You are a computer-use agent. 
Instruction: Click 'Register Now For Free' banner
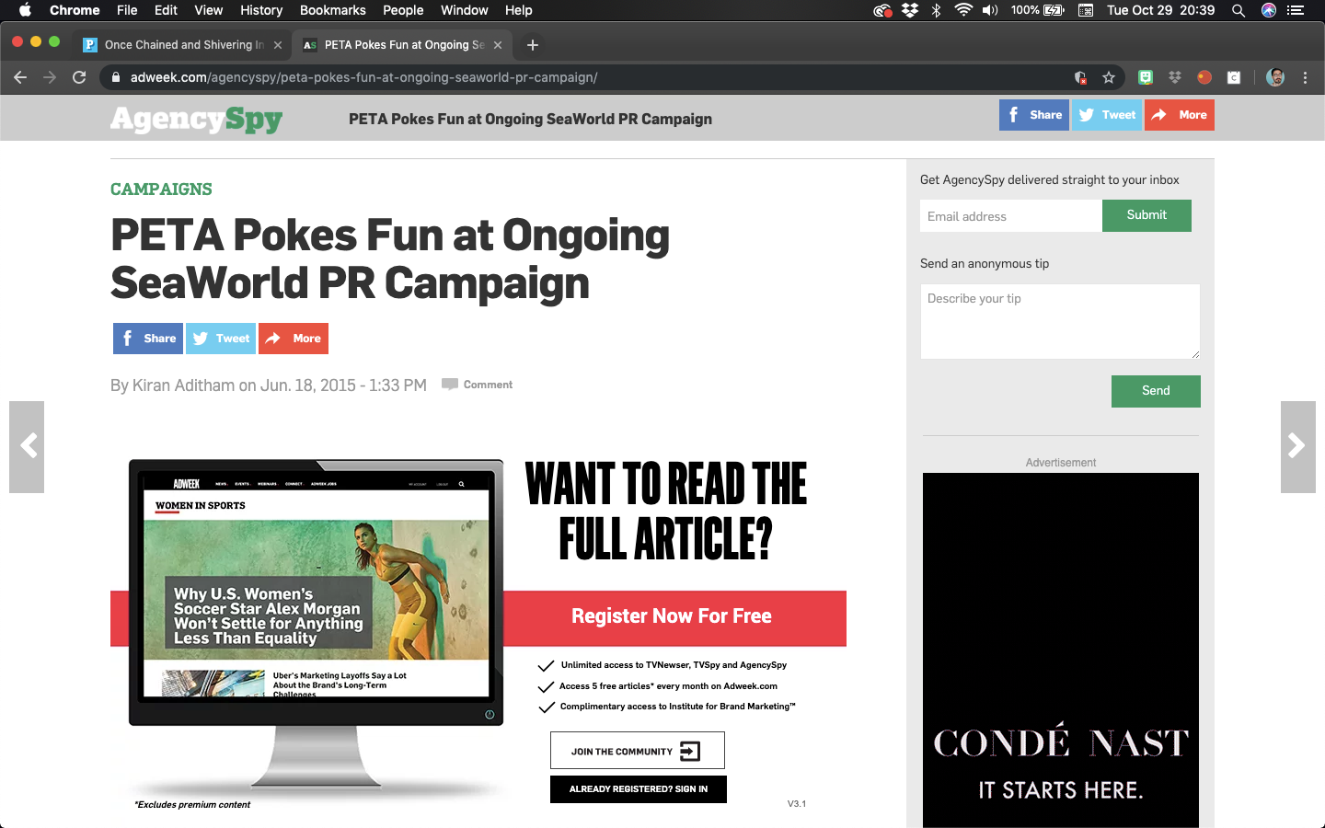click(x=672, y=616)
